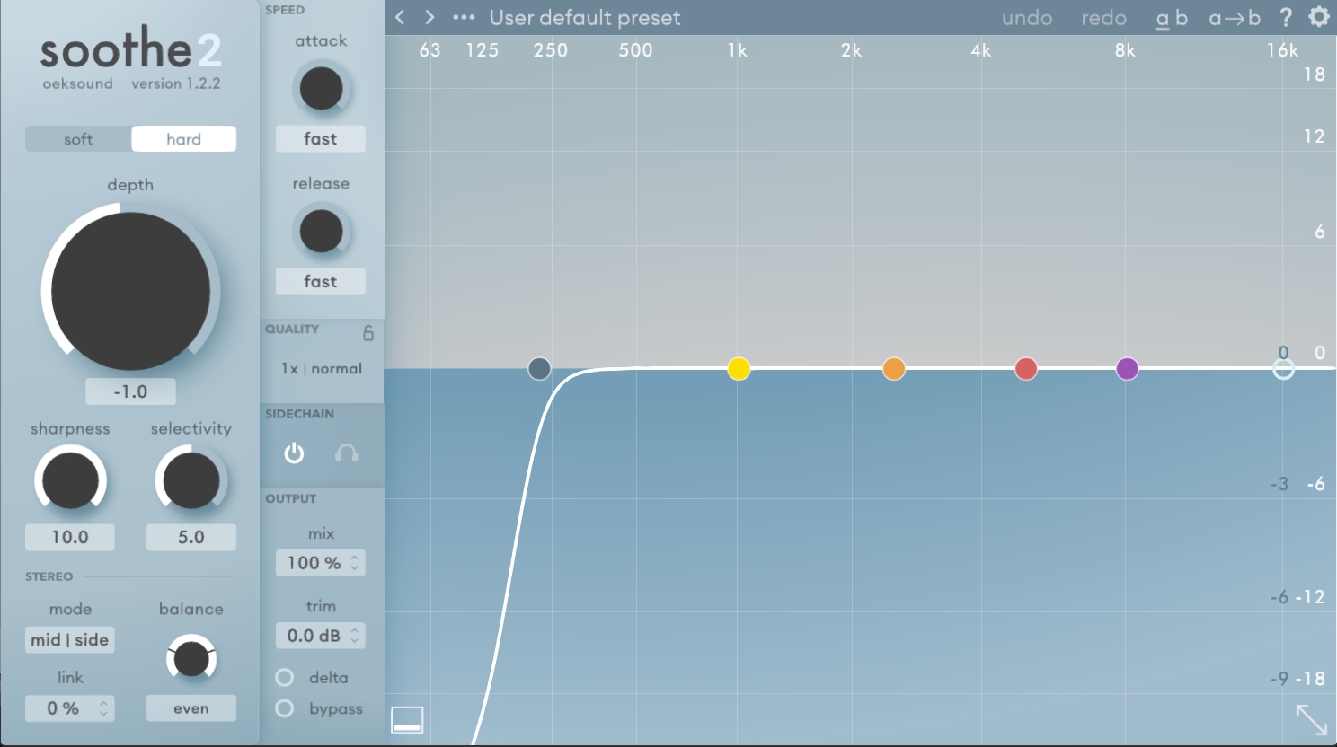
Task: Open the mid | side stereo mode selector
Action: (x=69, y=640)
